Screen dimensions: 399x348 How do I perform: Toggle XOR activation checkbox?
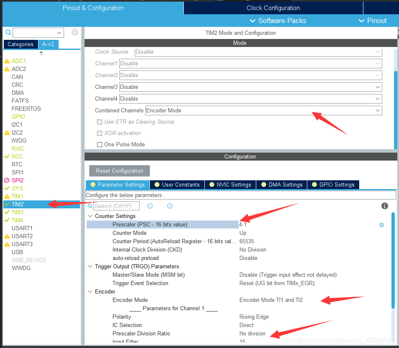coord(100,133)
